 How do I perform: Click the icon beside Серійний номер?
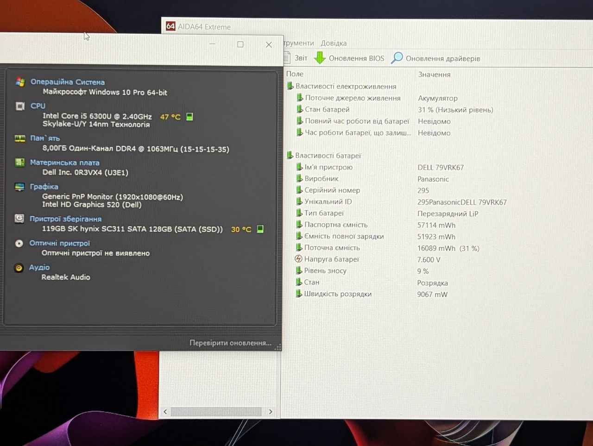tap(300, 190)
